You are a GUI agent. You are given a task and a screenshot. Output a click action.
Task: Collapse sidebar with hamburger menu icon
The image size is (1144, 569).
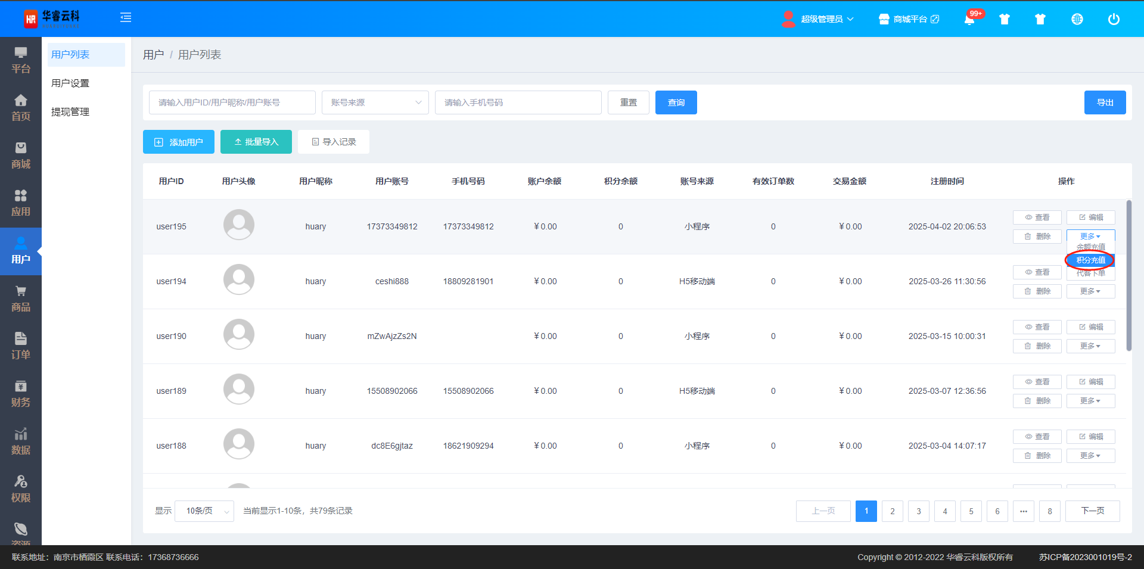[126, 18]
